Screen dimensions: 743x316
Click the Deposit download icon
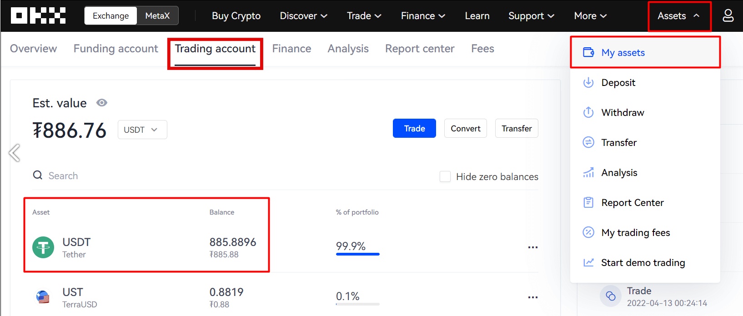pos(588,82)
